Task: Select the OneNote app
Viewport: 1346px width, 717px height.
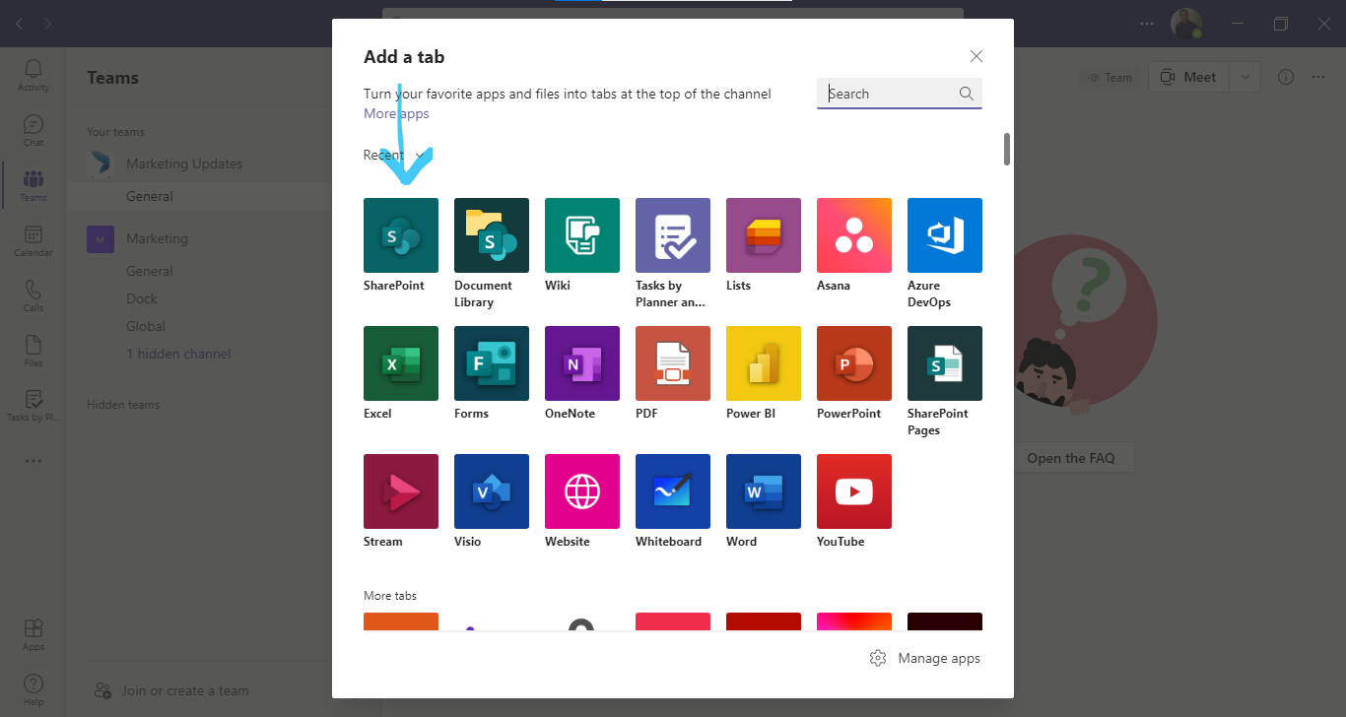Action: (x=581, y=363)
